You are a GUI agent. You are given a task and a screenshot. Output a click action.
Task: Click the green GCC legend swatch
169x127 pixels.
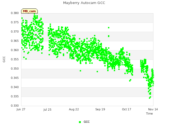[x=80, y=122]
